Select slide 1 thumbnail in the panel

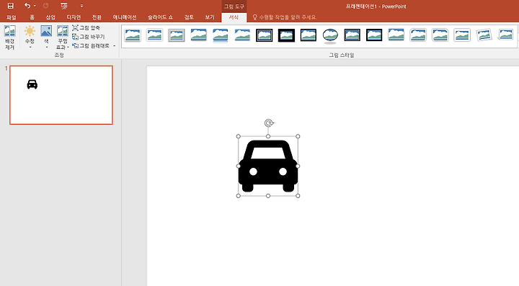[x=61, y=95]
